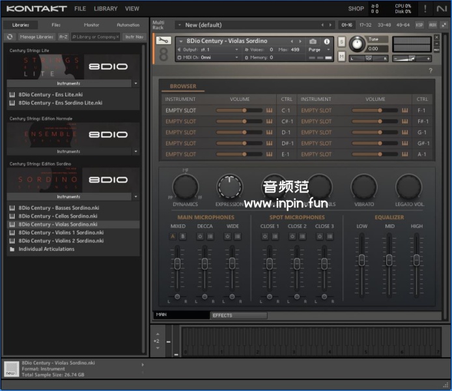Open the LIBRARY menu
This screenshot has height=391, width=452.
(105, 9)
